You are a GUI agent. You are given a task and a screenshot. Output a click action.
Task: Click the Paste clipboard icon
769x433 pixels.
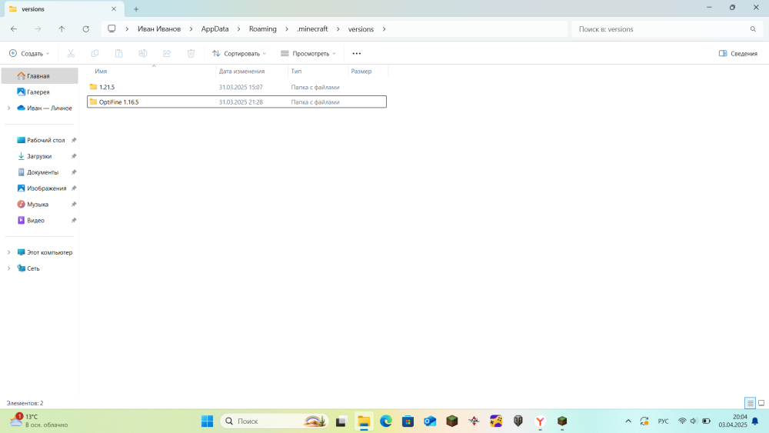point(118,53)
